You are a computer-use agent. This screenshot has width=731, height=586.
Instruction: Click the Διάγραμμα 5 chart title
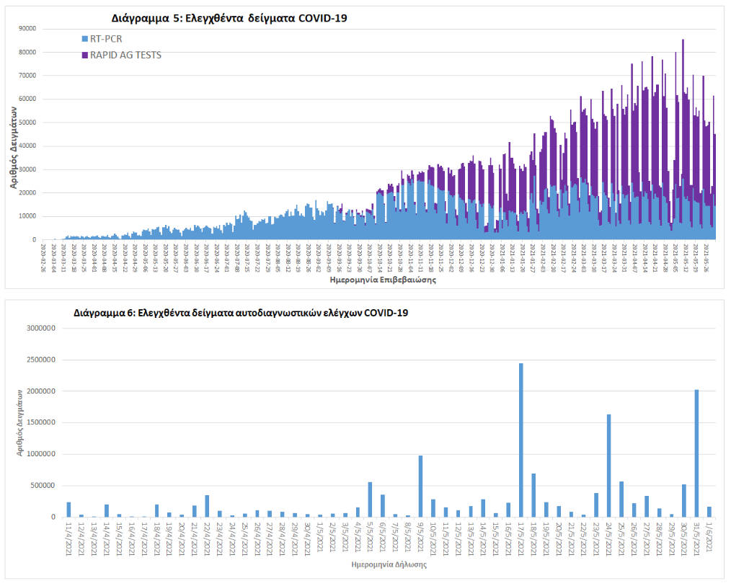[229, 18]
